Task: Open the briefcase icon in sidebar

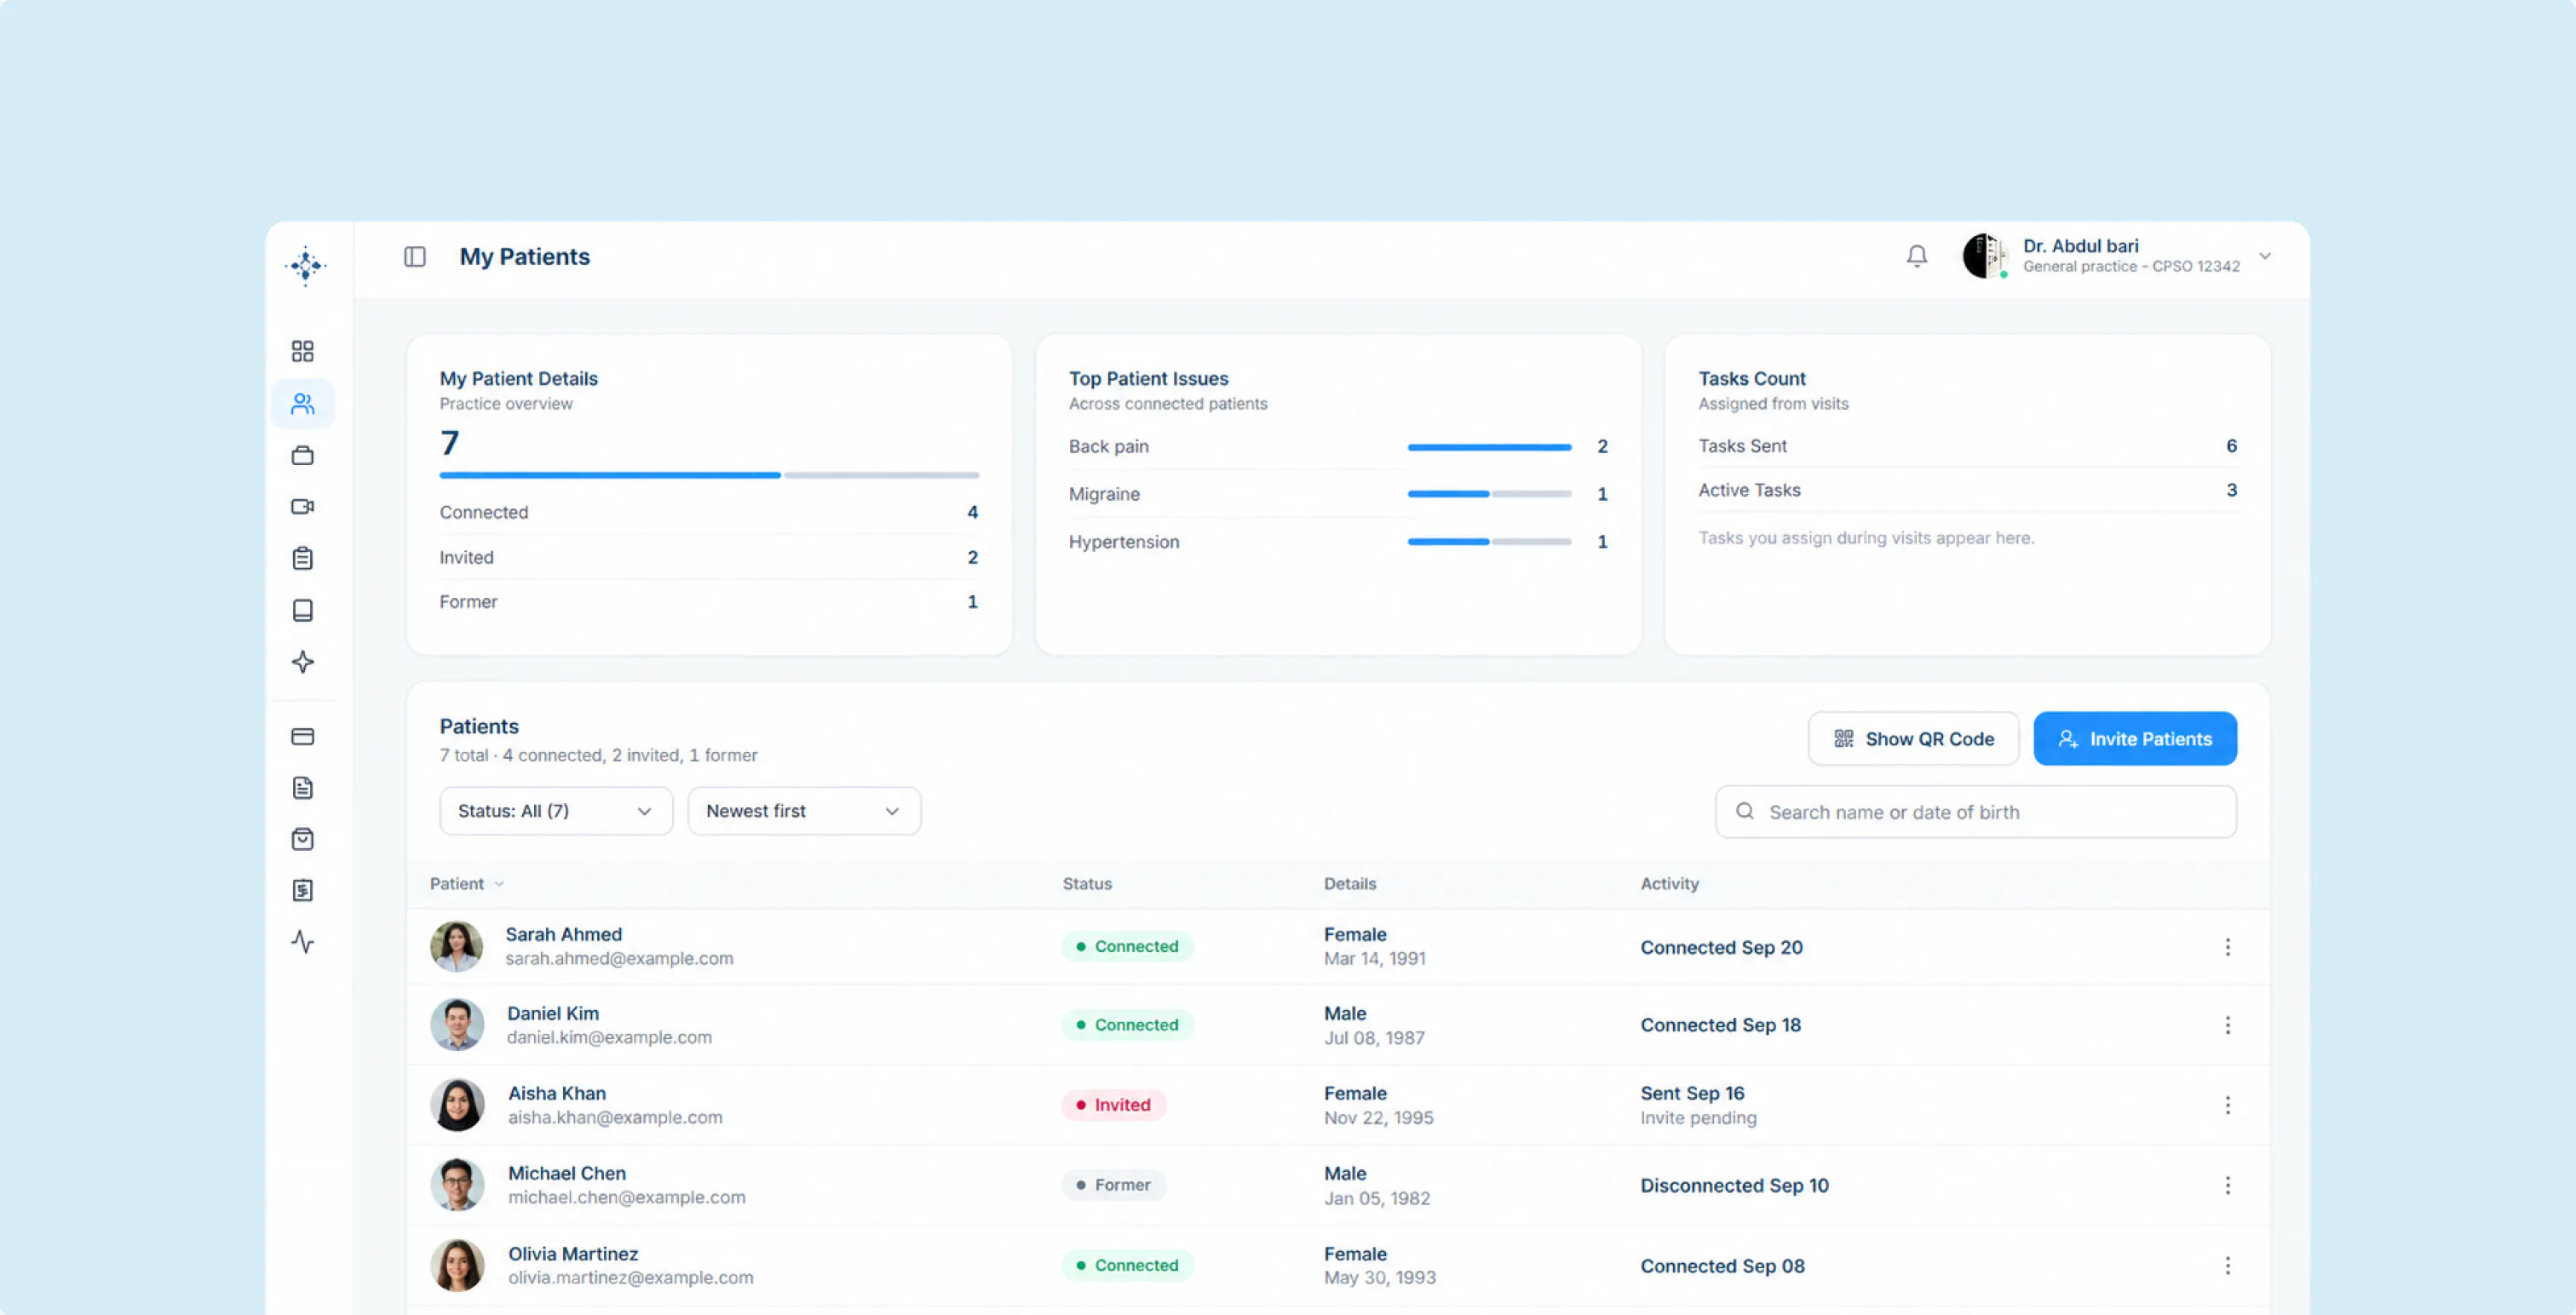Action: point(302,455)
